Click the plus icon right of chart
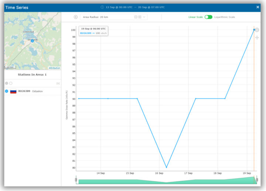The height and width of the screenshot is (191, 266). pyautogui.click(x=257, y=38)
